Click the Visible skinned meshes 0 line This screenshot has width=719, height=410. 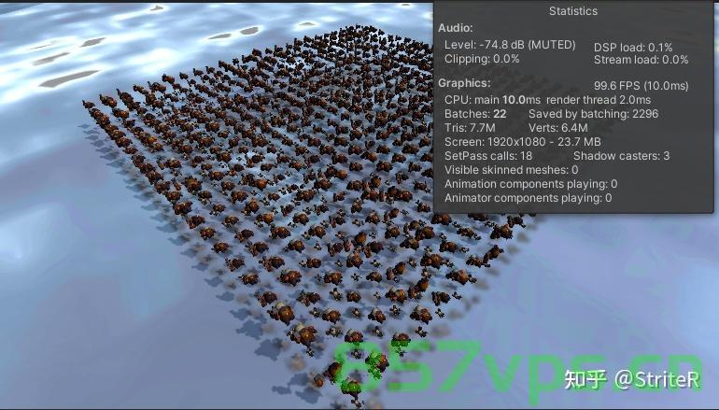pyautogui.click(x=512, y=170)
